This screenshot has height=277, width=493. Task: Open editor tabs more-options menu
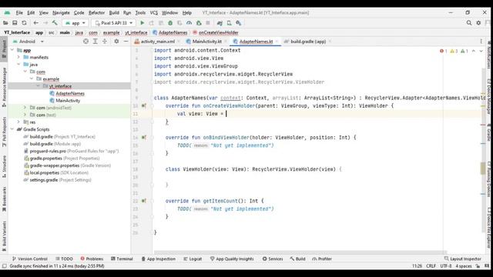[x=481, y=42]
